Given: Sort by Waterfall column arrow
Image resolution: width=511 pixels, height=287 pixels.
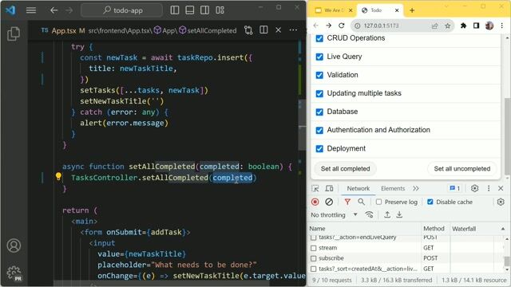Looking at the screenshot, I should [503, 229].
